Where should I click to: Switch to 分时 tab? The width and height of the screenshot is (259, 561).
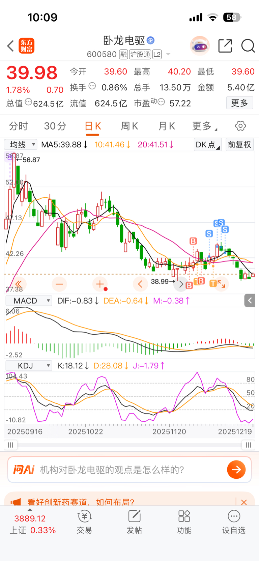(x=18, y=126)
